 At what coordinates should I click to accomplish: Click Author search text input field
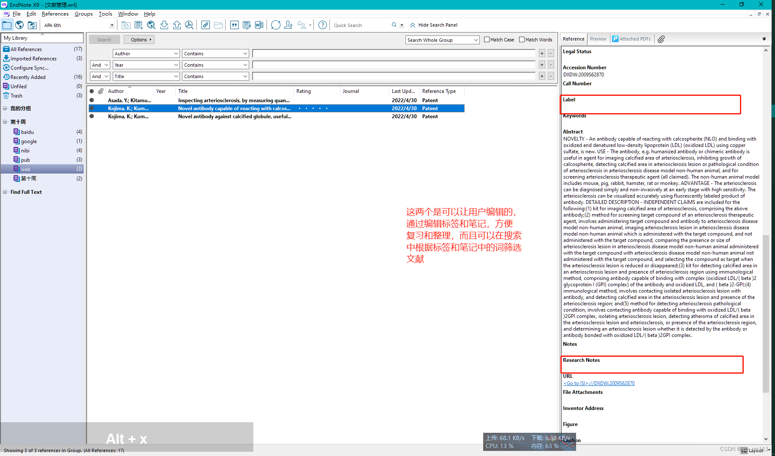(394, 54)
